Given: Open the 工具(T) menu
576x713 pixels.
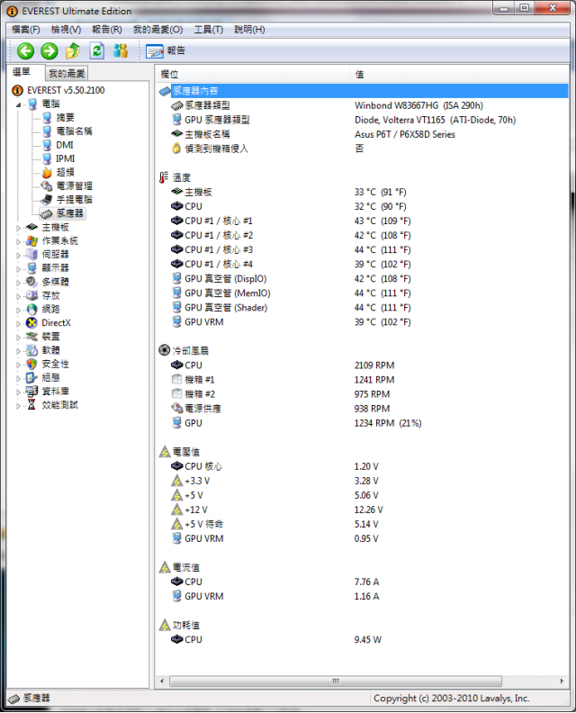Looking at the screenshot, I should click(208, 30).
